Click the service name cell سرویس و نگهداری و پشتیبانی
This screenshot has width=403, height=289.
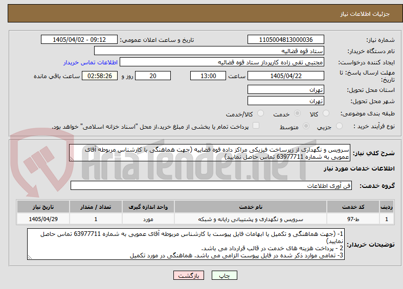coord(251,219)
